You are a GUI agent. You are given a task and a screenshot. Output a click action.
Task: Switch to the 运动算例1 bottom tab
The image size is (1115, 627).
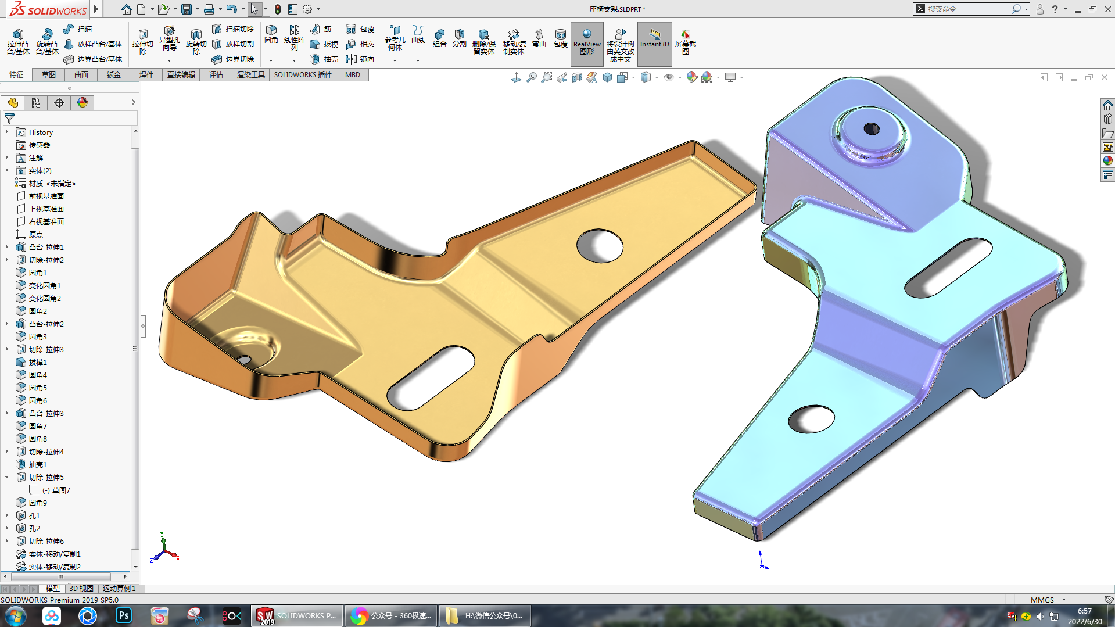click(x=119, y=589)
